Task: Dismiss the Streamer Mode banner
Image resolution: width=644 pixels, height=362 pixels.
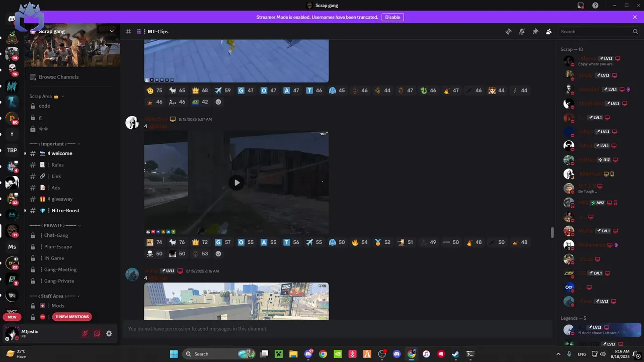Action: click(x=635, y=17)
